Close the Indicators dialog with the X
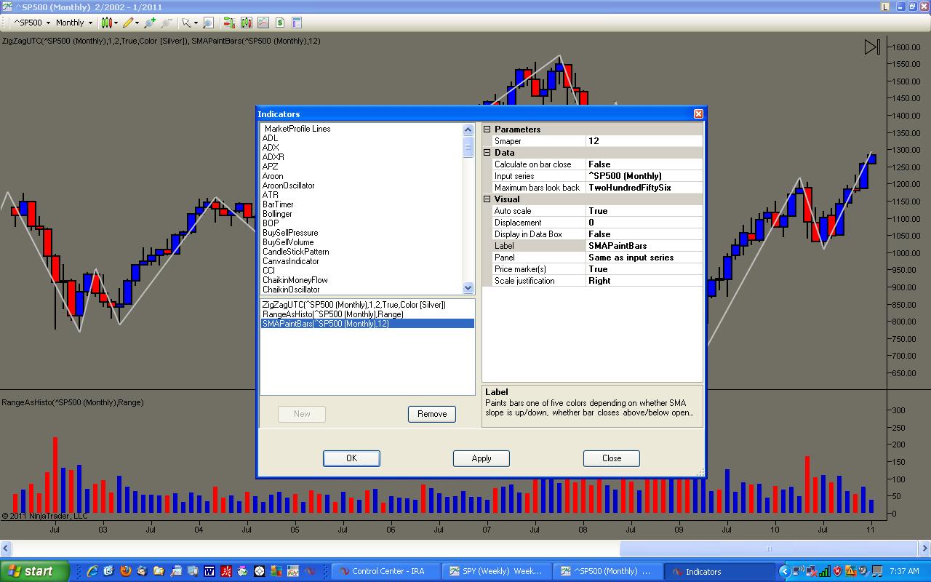The height and width of the screenshot is (582, 931). (698, 113)
